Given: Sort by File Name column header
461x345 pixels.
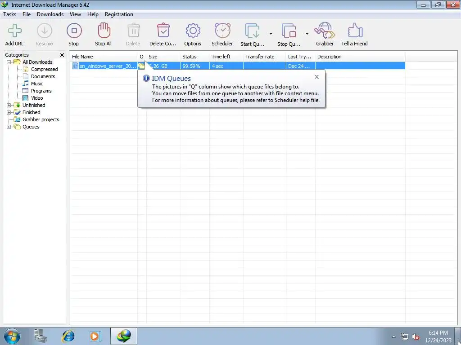Looking at the screenshot, I should pos(104,57).
